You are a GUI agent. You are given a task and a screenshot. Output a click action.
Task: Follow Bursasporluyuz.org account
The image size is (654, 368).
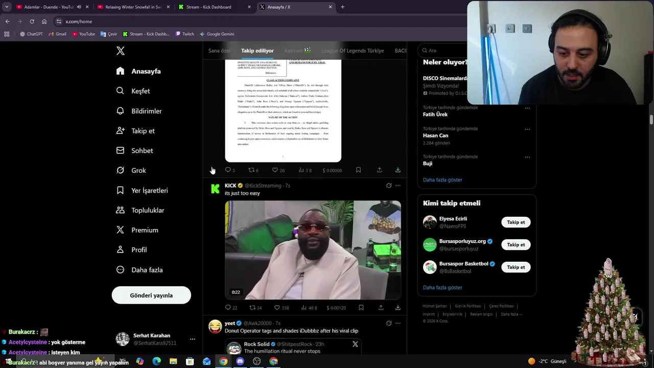coord(516,245)
